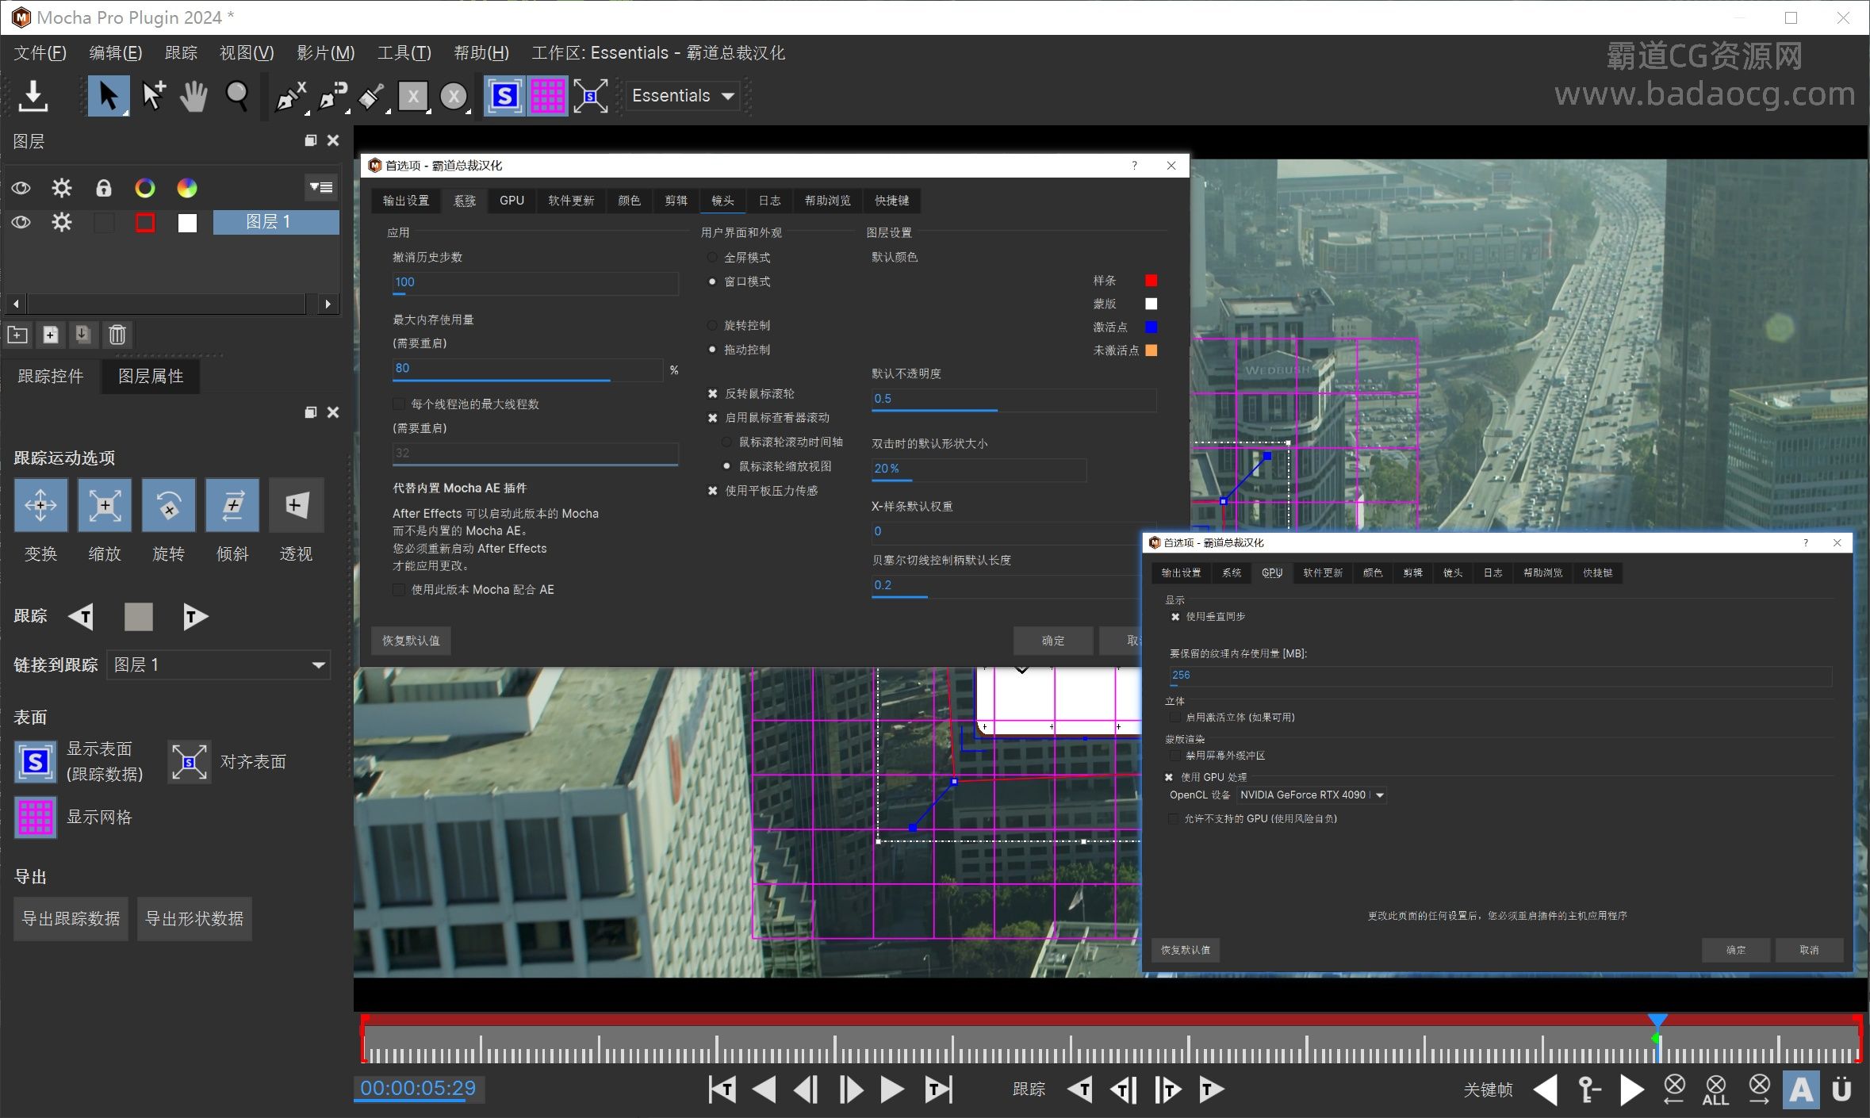This screenshot has height=1118, width=1870.
Task: Click Align Surface (对齐表面) panel icon
Action: (190, 762)
